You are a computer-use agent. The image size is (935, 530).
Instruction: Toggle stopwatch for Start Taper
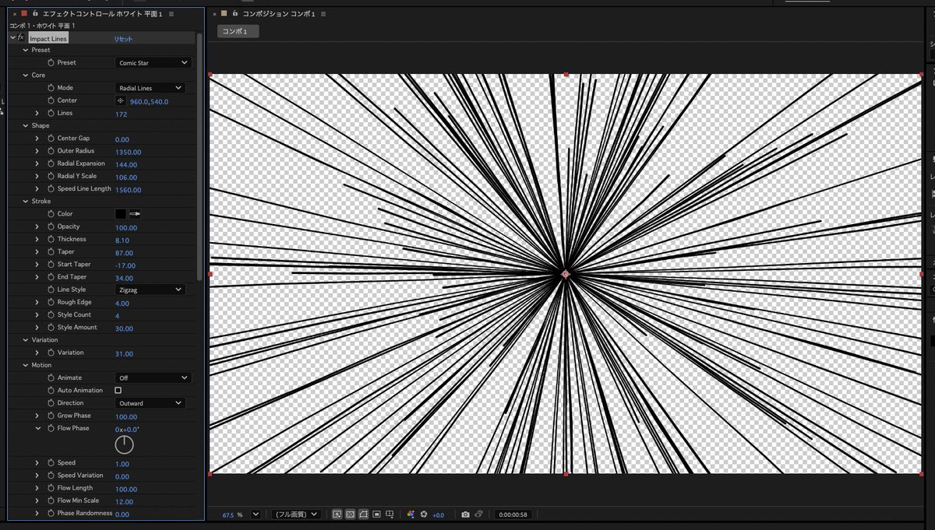point(51,265)
